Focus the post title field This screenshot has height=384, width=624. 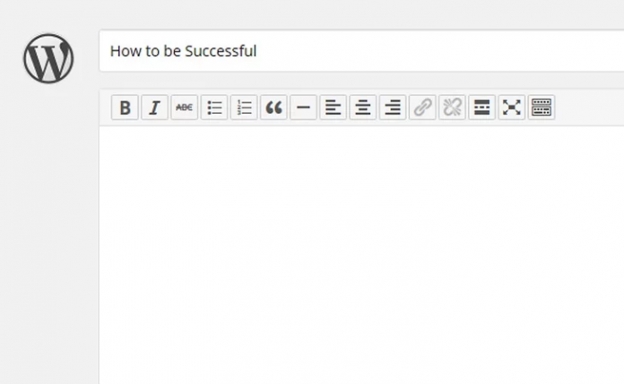(361, 51)
